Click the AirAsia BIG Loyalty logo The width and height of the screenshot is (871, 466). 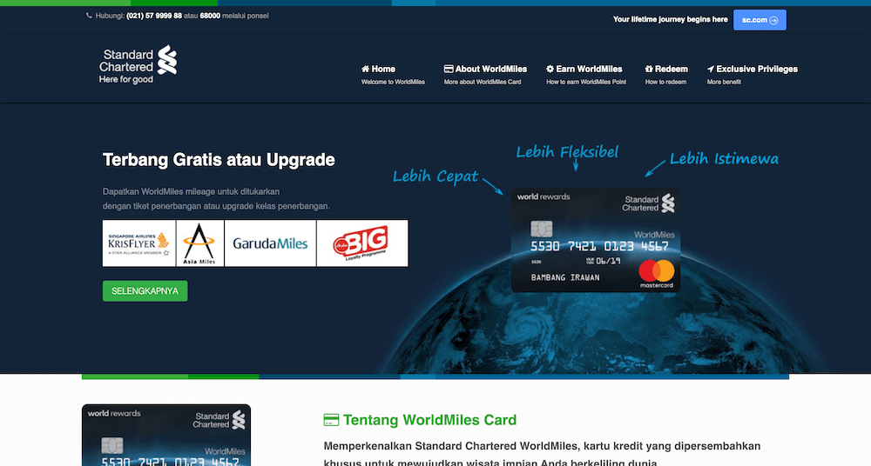[362, 243]
